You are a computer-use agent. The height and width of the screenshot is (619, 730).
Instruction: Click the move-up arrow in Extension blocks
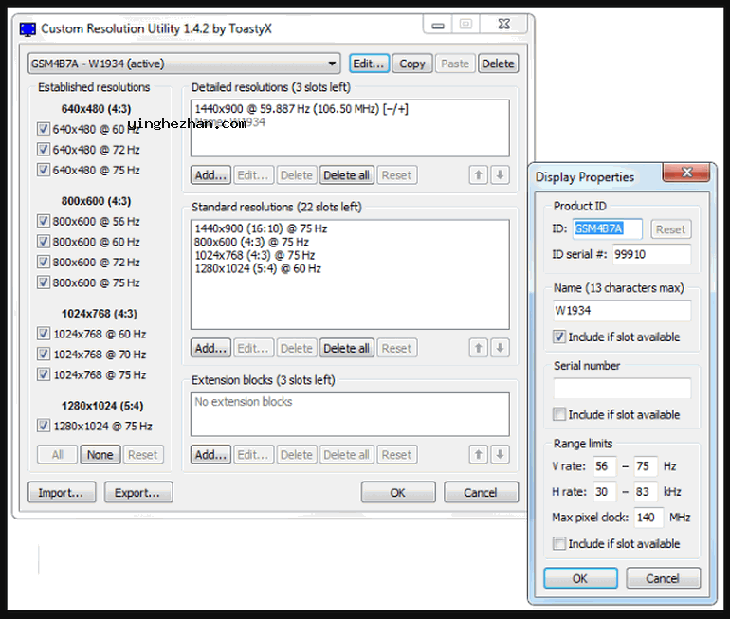(479, 455)
